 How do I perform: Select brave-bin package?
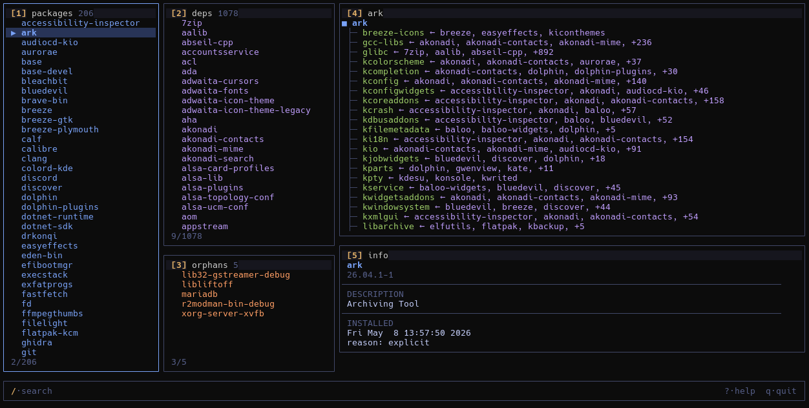pos(45,101)
